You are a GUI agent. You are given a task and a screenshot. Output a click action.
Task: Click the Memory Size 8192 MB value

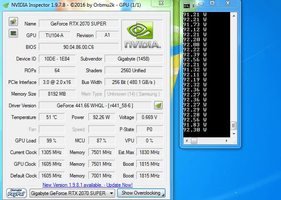pos(57,94)
